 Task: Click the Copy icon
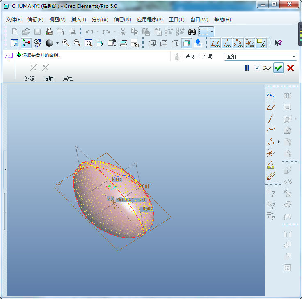[x=135, y=32]
